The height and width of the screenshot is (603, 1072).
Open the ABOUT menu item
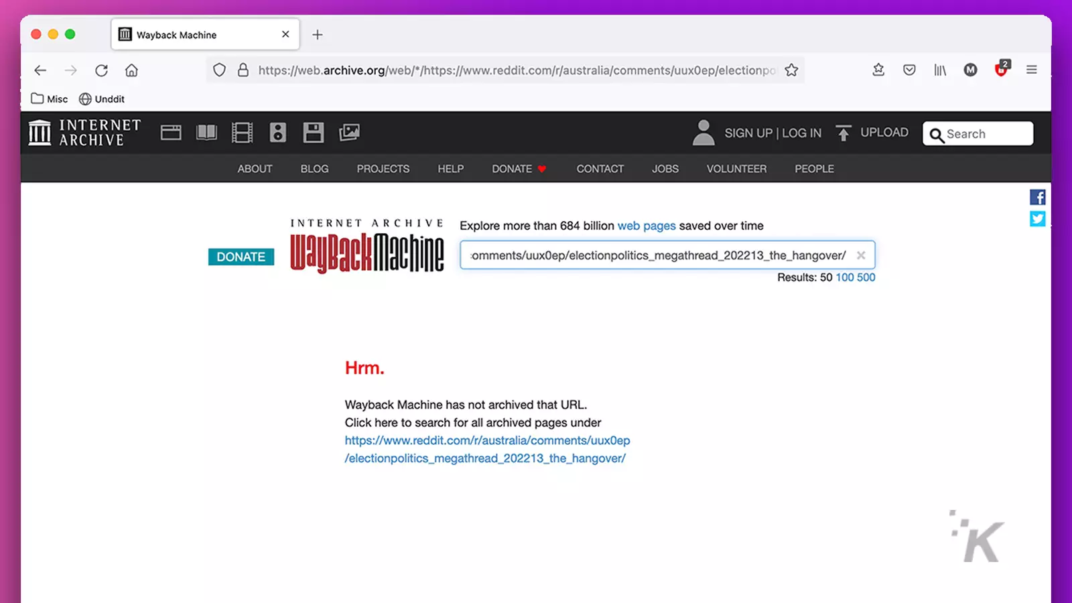255,169
